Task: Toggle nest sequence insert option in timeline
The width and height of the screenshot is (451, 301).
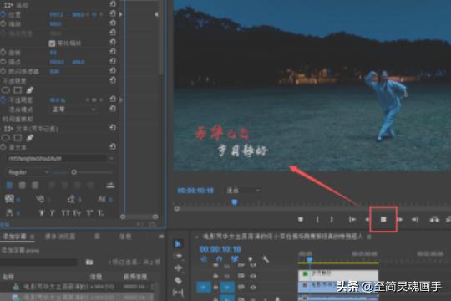Action: click(x=204, y=259)
